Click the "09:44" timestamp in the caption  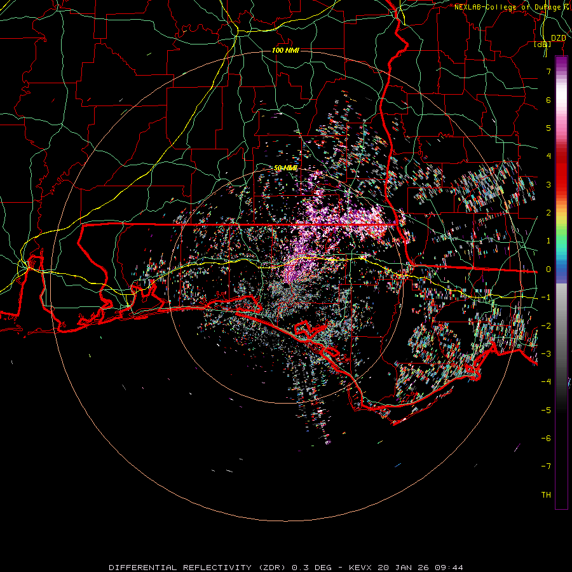(449, 568)
